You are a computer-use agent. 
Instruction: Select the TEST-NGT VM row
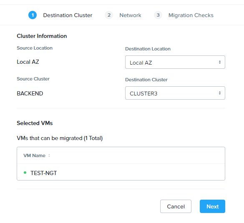coord(121,172)
